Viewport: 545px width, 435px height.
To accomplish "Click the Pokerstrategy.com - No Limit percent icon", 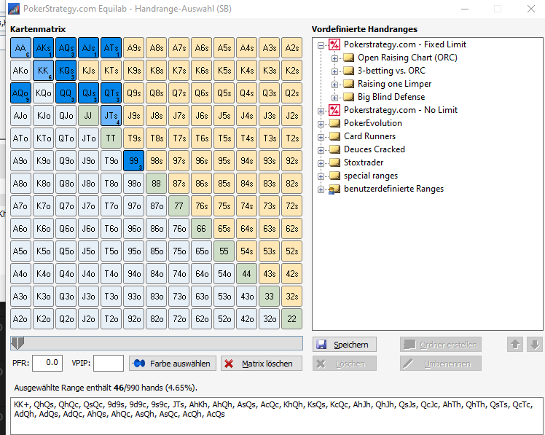I will tap(334, 110).
